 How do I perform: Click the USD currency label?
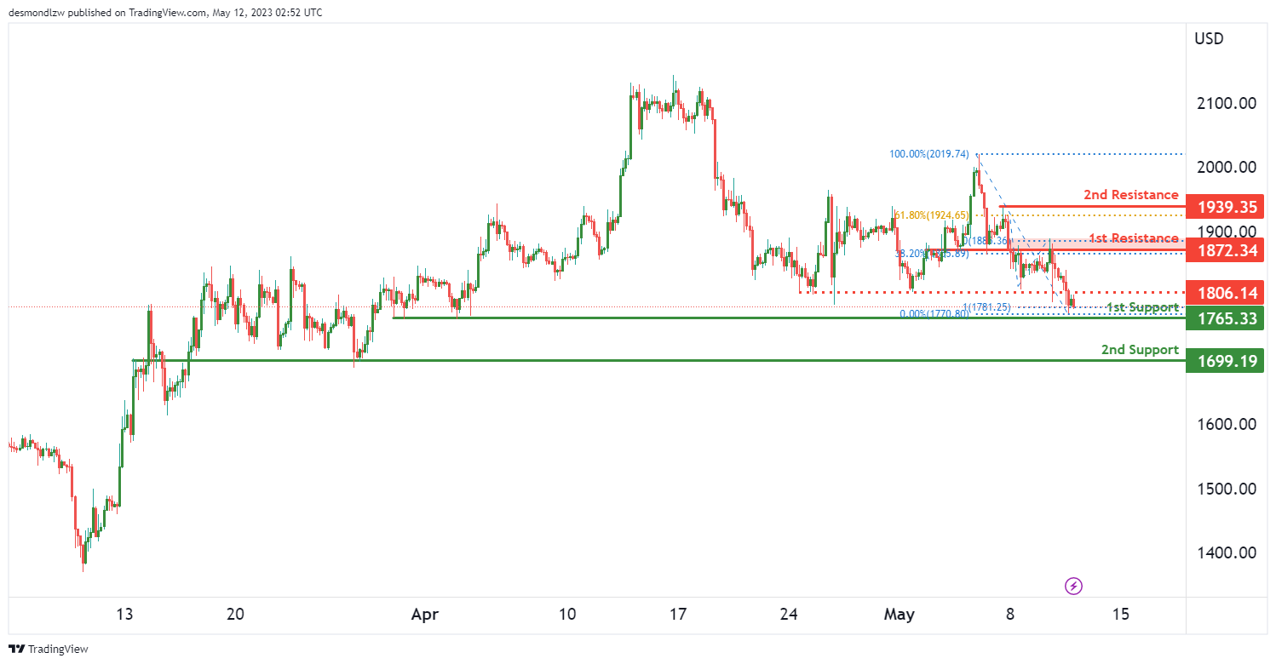tap(1209, 39)
